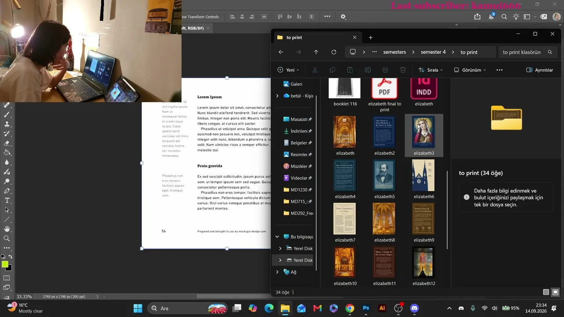This screenshot has height=317, width=564.
Task: Select the Zoom tool in Photoshop toolbar
Action: click(x=7, y=238)
